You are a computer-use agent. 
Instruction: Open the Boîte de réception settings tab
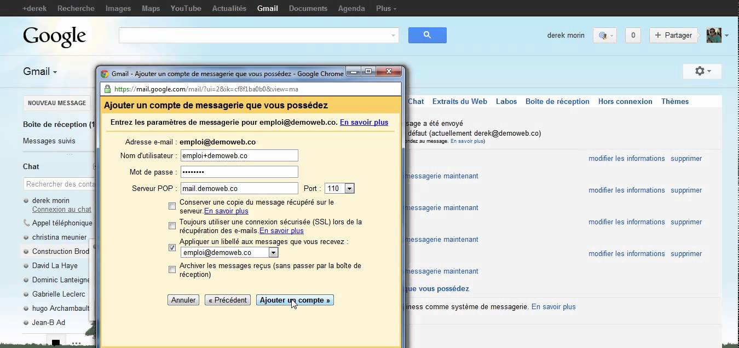(x=557, y=101)
